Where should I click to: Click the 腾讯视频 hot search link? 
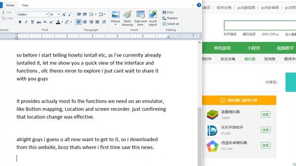(x=249, y=34)
